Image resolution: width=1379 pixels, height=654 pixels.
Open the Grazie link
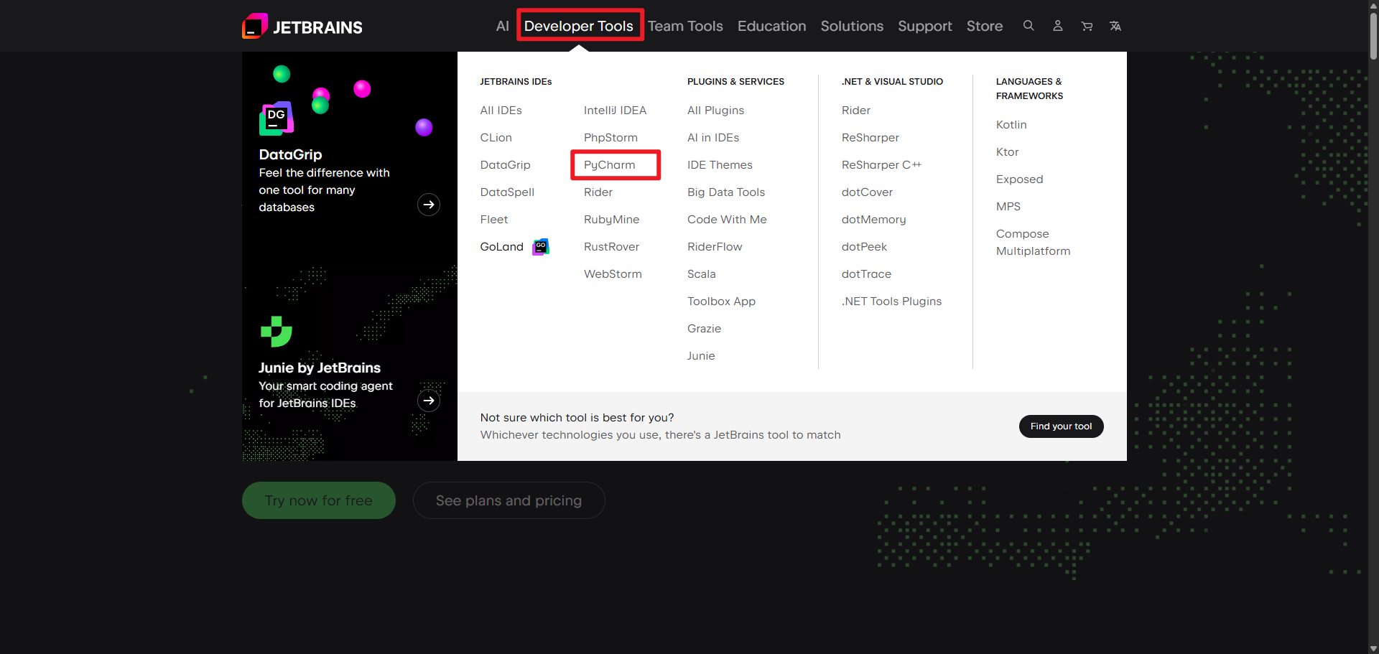[x=705, y=329]
